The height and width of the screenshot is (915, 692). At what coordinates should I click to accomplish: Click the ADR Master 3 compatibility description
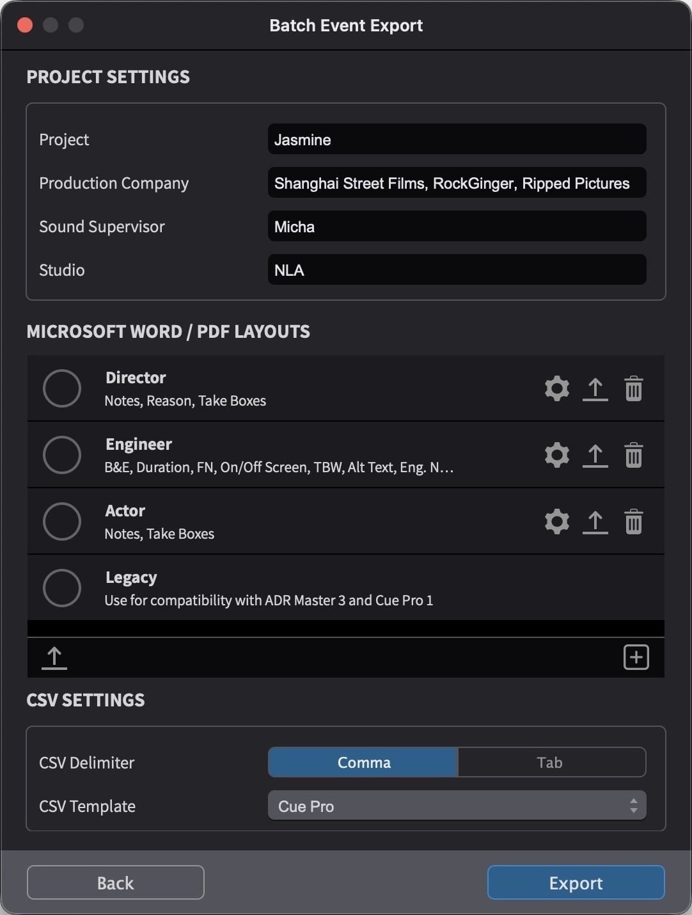pyautogui.click(x=269, y=600)
